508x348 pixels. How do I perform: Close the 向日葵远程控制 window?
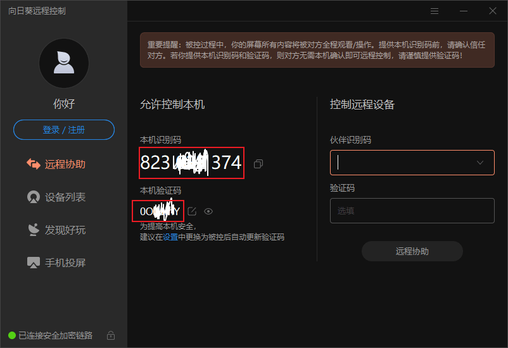[493, 11]
